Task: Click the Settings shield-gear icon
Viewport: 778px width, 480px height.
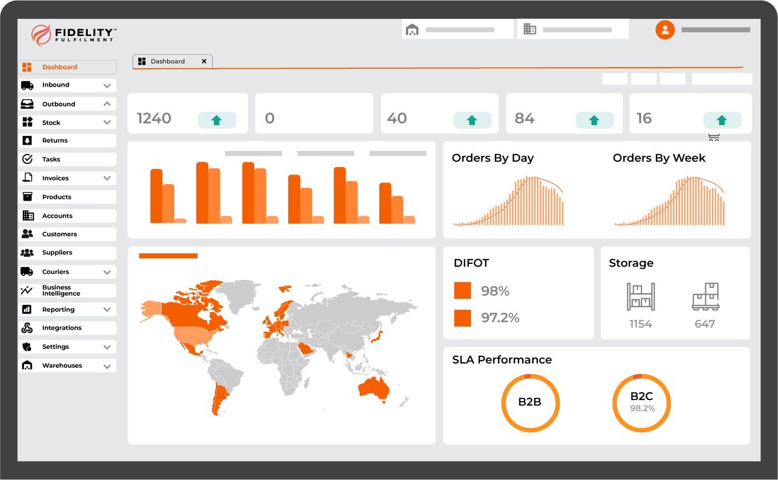Action: click(x=27, y=347)
